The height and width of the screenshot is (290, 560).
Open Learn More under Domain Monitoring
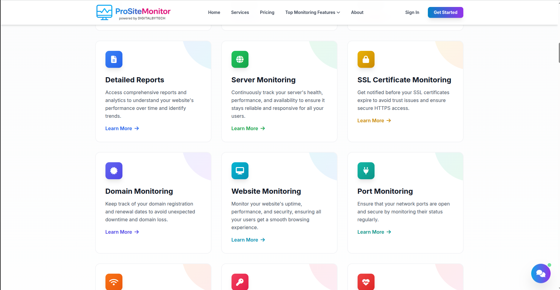coord(122,232)
